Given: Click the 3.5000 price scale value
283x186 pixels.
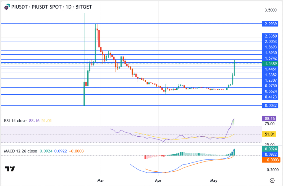Looking at the screenshot, I should [271, 10].
